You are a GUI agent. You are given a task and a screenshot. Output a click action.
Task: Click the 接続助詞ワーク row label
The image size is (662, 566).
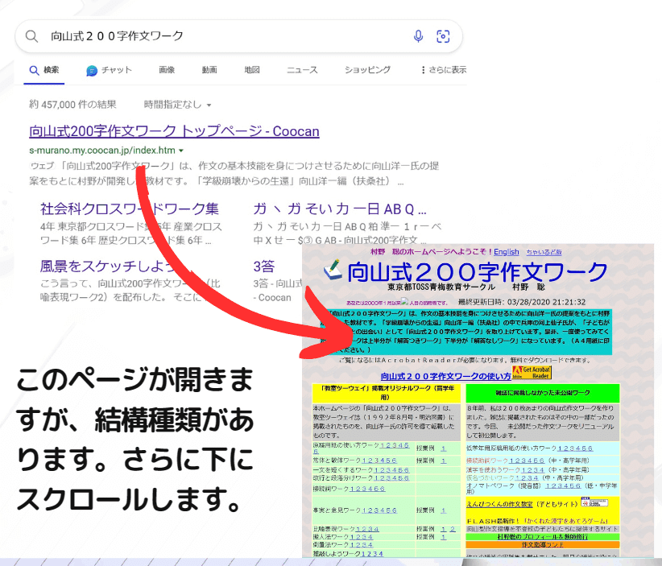coord(487,461)
